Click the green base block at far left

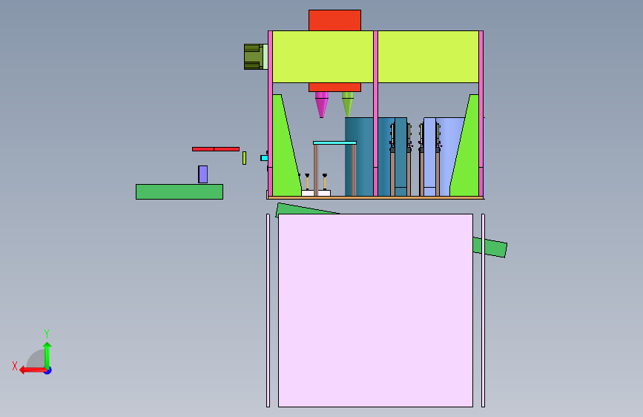pos(179,191)
